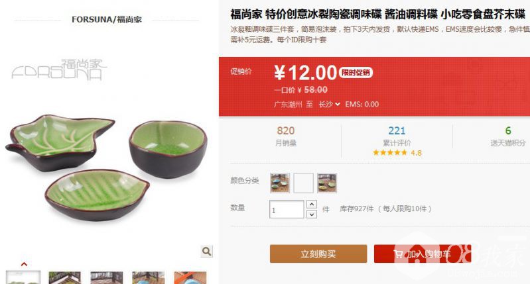Select the third color option swatch
The width and height of the screenshot is (530, 284).
click(x=327, y=183)
